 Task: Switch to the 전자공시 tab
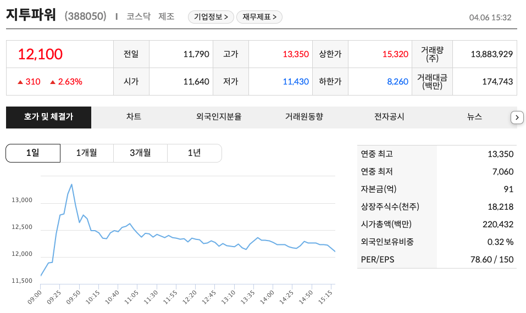point(389,117)
